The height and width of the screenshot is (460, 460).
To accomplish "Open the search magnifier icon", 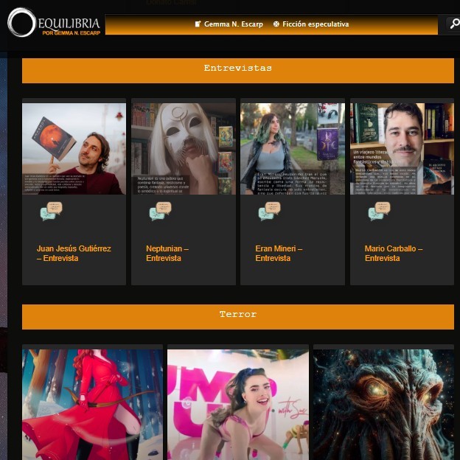I will pos(453,24).
